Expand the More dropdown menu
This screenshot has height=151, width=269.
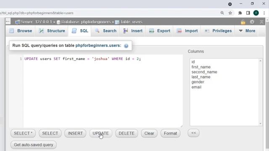click(x=247, y=31)
